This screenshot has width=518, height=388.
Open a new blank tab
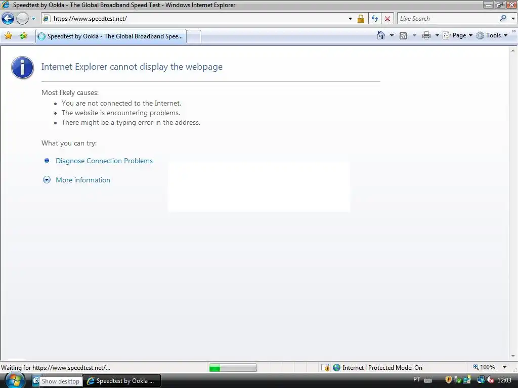click(x=194, y=36)
